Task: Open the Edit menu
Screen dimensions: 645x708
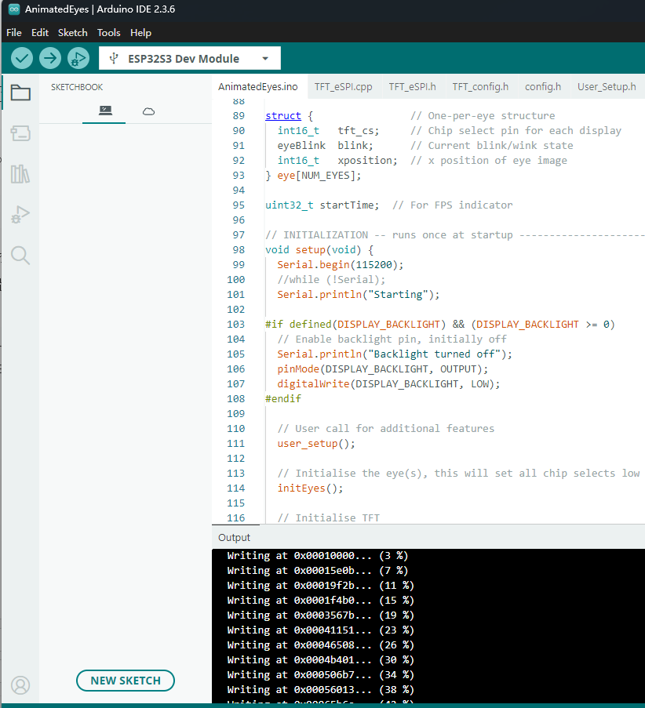Action: pos(40,32)
